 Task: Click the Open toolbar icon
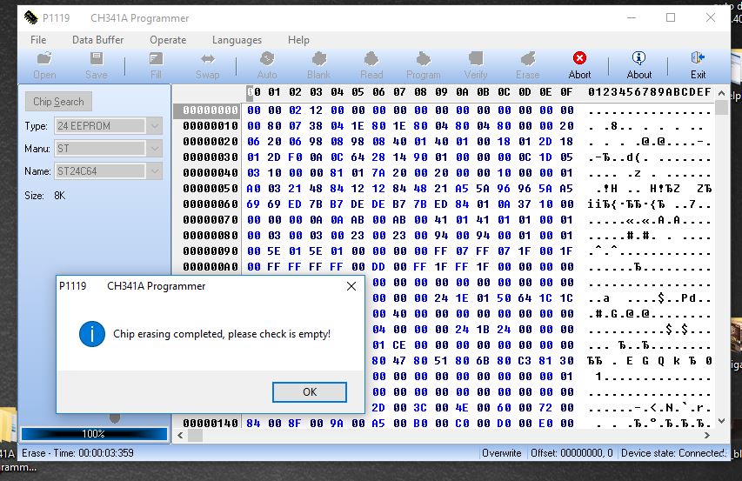[x=44, y=66]
